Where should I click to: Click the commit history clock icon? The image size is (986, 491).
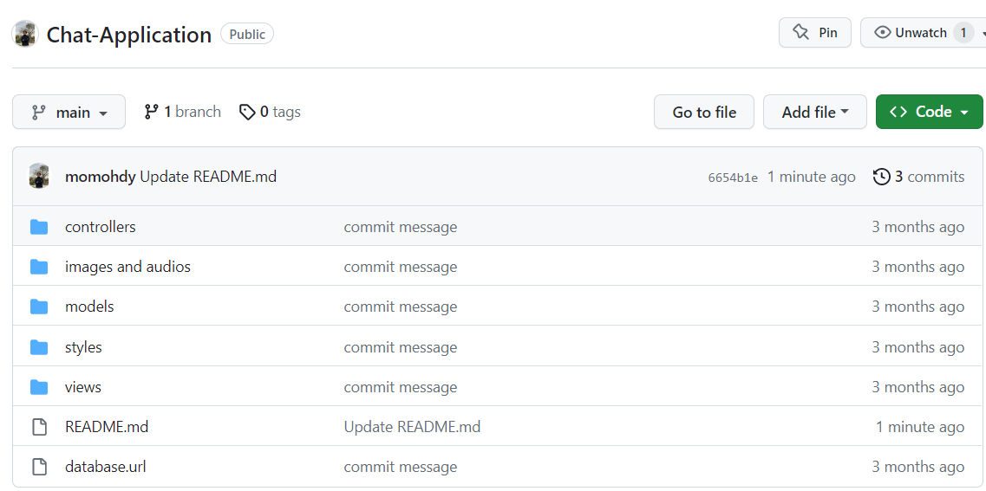(x=881, y=177)
